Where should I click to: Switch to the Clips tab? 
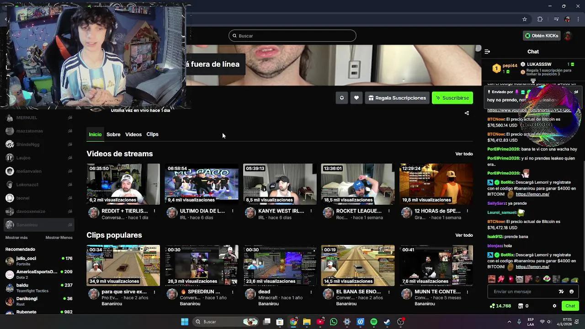click(x=152, y=134)
